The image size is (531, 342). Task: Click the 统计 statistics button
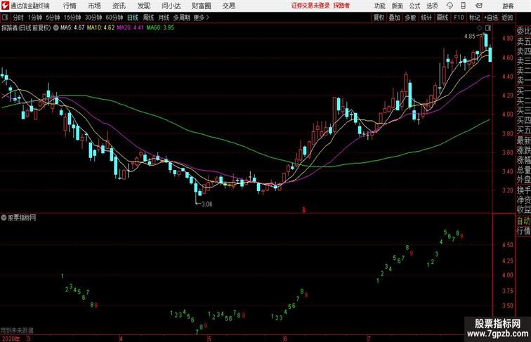pyautogui.click(x=426, y=18)
